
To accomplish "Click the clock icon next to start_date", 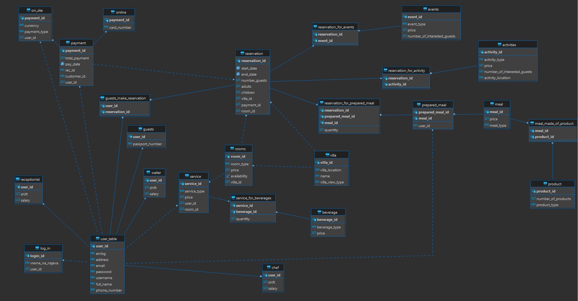I will click(238, 68).
